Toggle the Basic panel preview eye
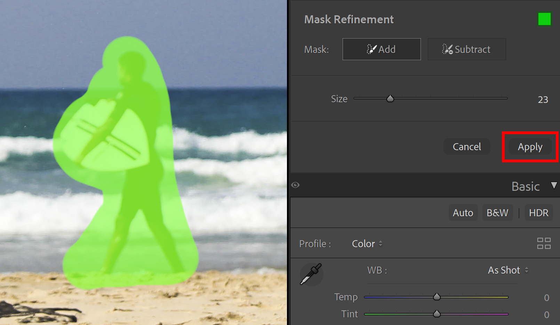The image size is (560, 325). [295, 185]
